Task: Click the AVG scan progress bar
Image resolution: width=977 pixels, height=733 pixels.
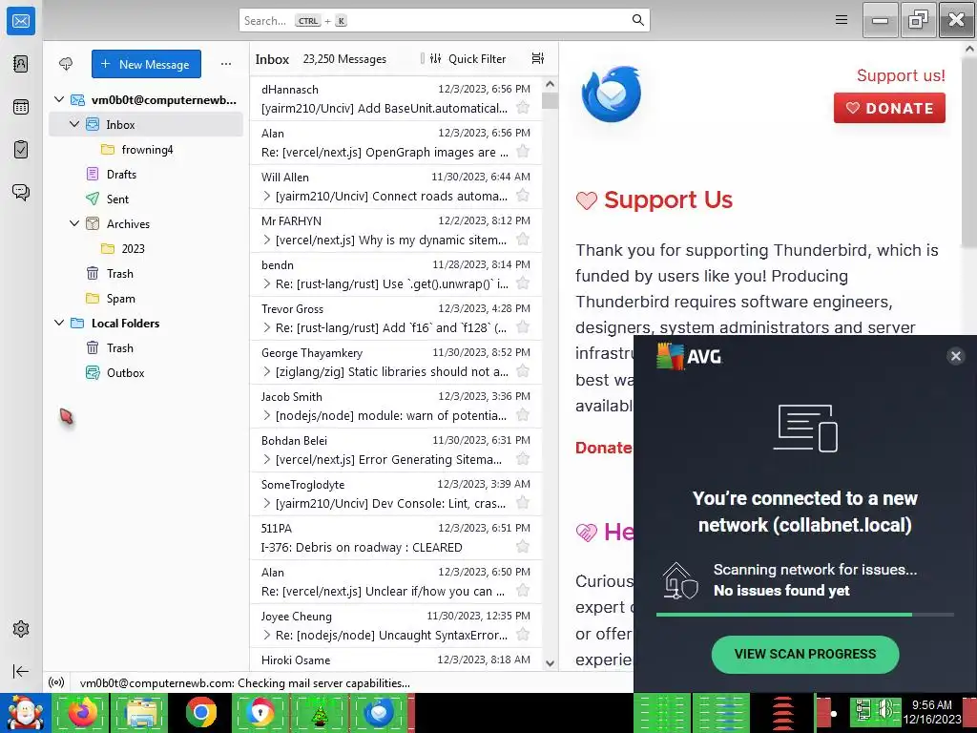Action: point(805,615)
